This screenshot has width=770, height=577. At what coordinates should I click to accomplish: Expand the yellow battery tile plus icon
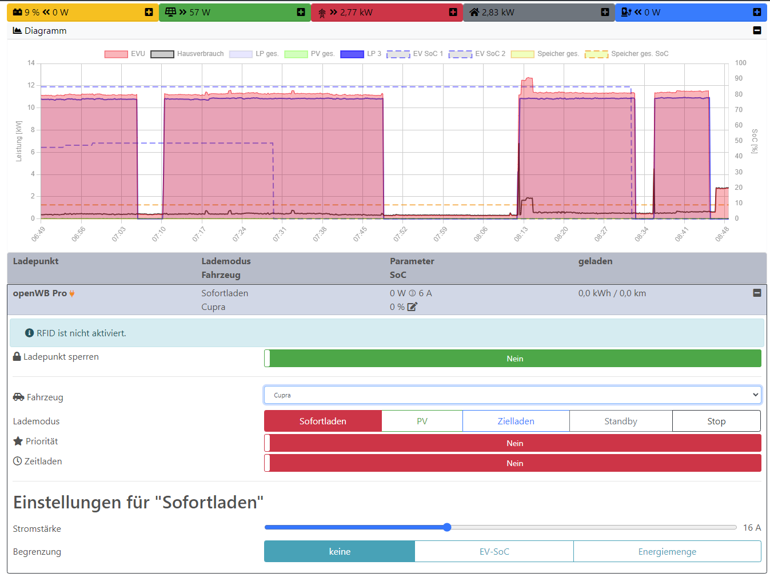pos(149,12)
